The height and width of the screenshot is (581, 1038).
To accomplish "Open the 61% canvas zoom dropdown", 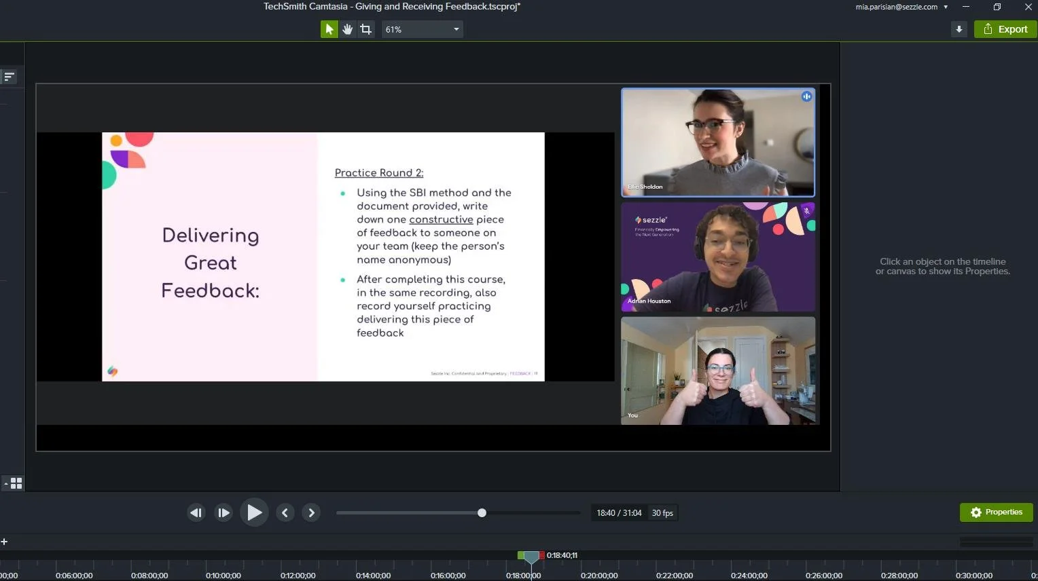I will (x=423, y=29).
